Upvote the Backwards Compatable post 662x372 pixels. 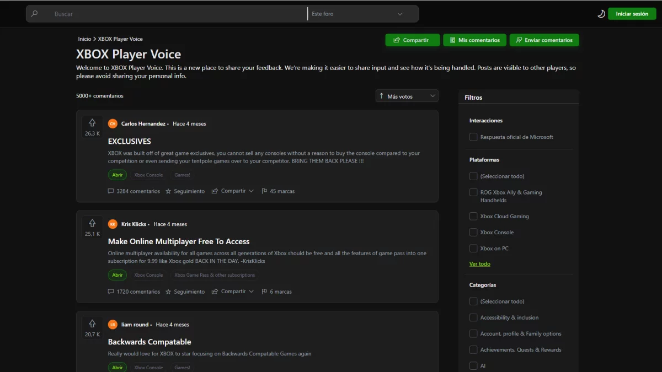pyautogui.click(x=92, y=324)
